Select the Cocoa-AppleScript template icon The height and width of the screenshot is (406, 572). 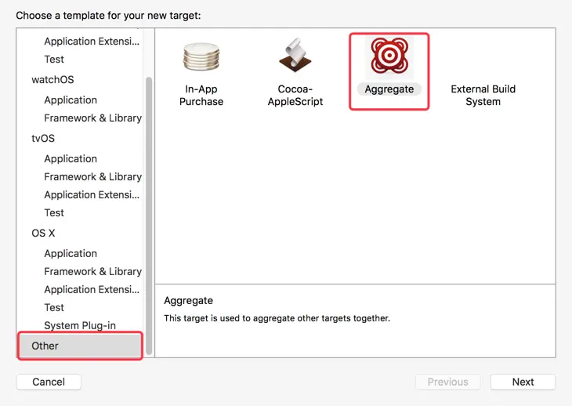[x=295, y=55]
